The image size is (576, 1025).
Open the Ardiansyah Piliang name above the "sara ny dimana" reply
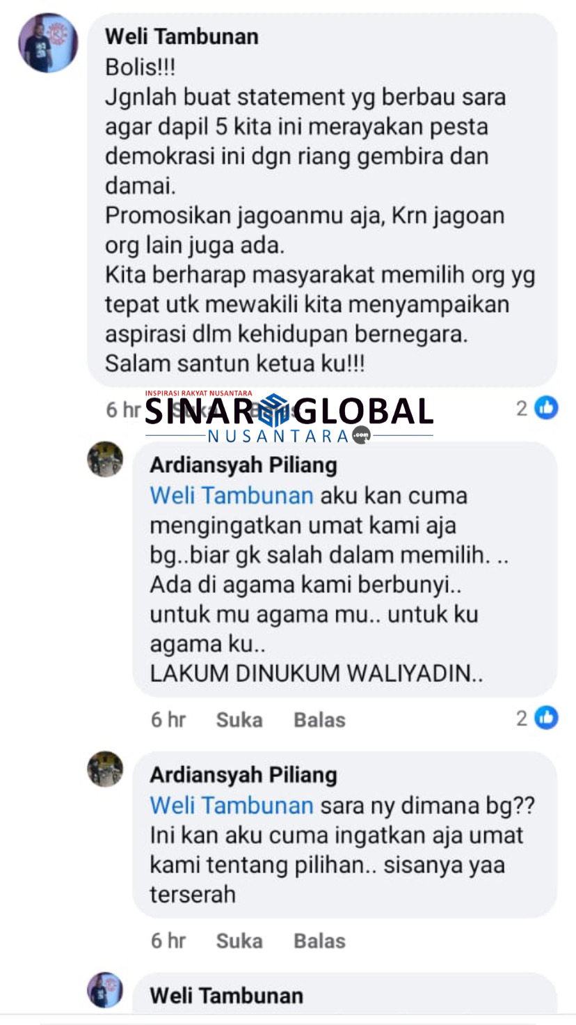click(243, 775)
